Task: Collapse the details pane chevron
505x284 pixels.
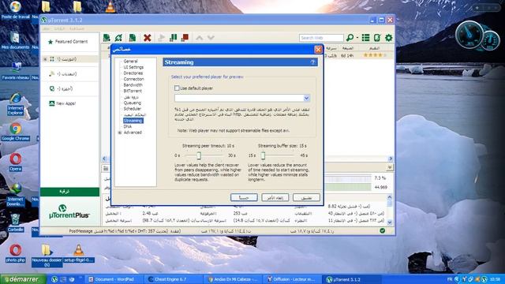Action: coord(389,167)
